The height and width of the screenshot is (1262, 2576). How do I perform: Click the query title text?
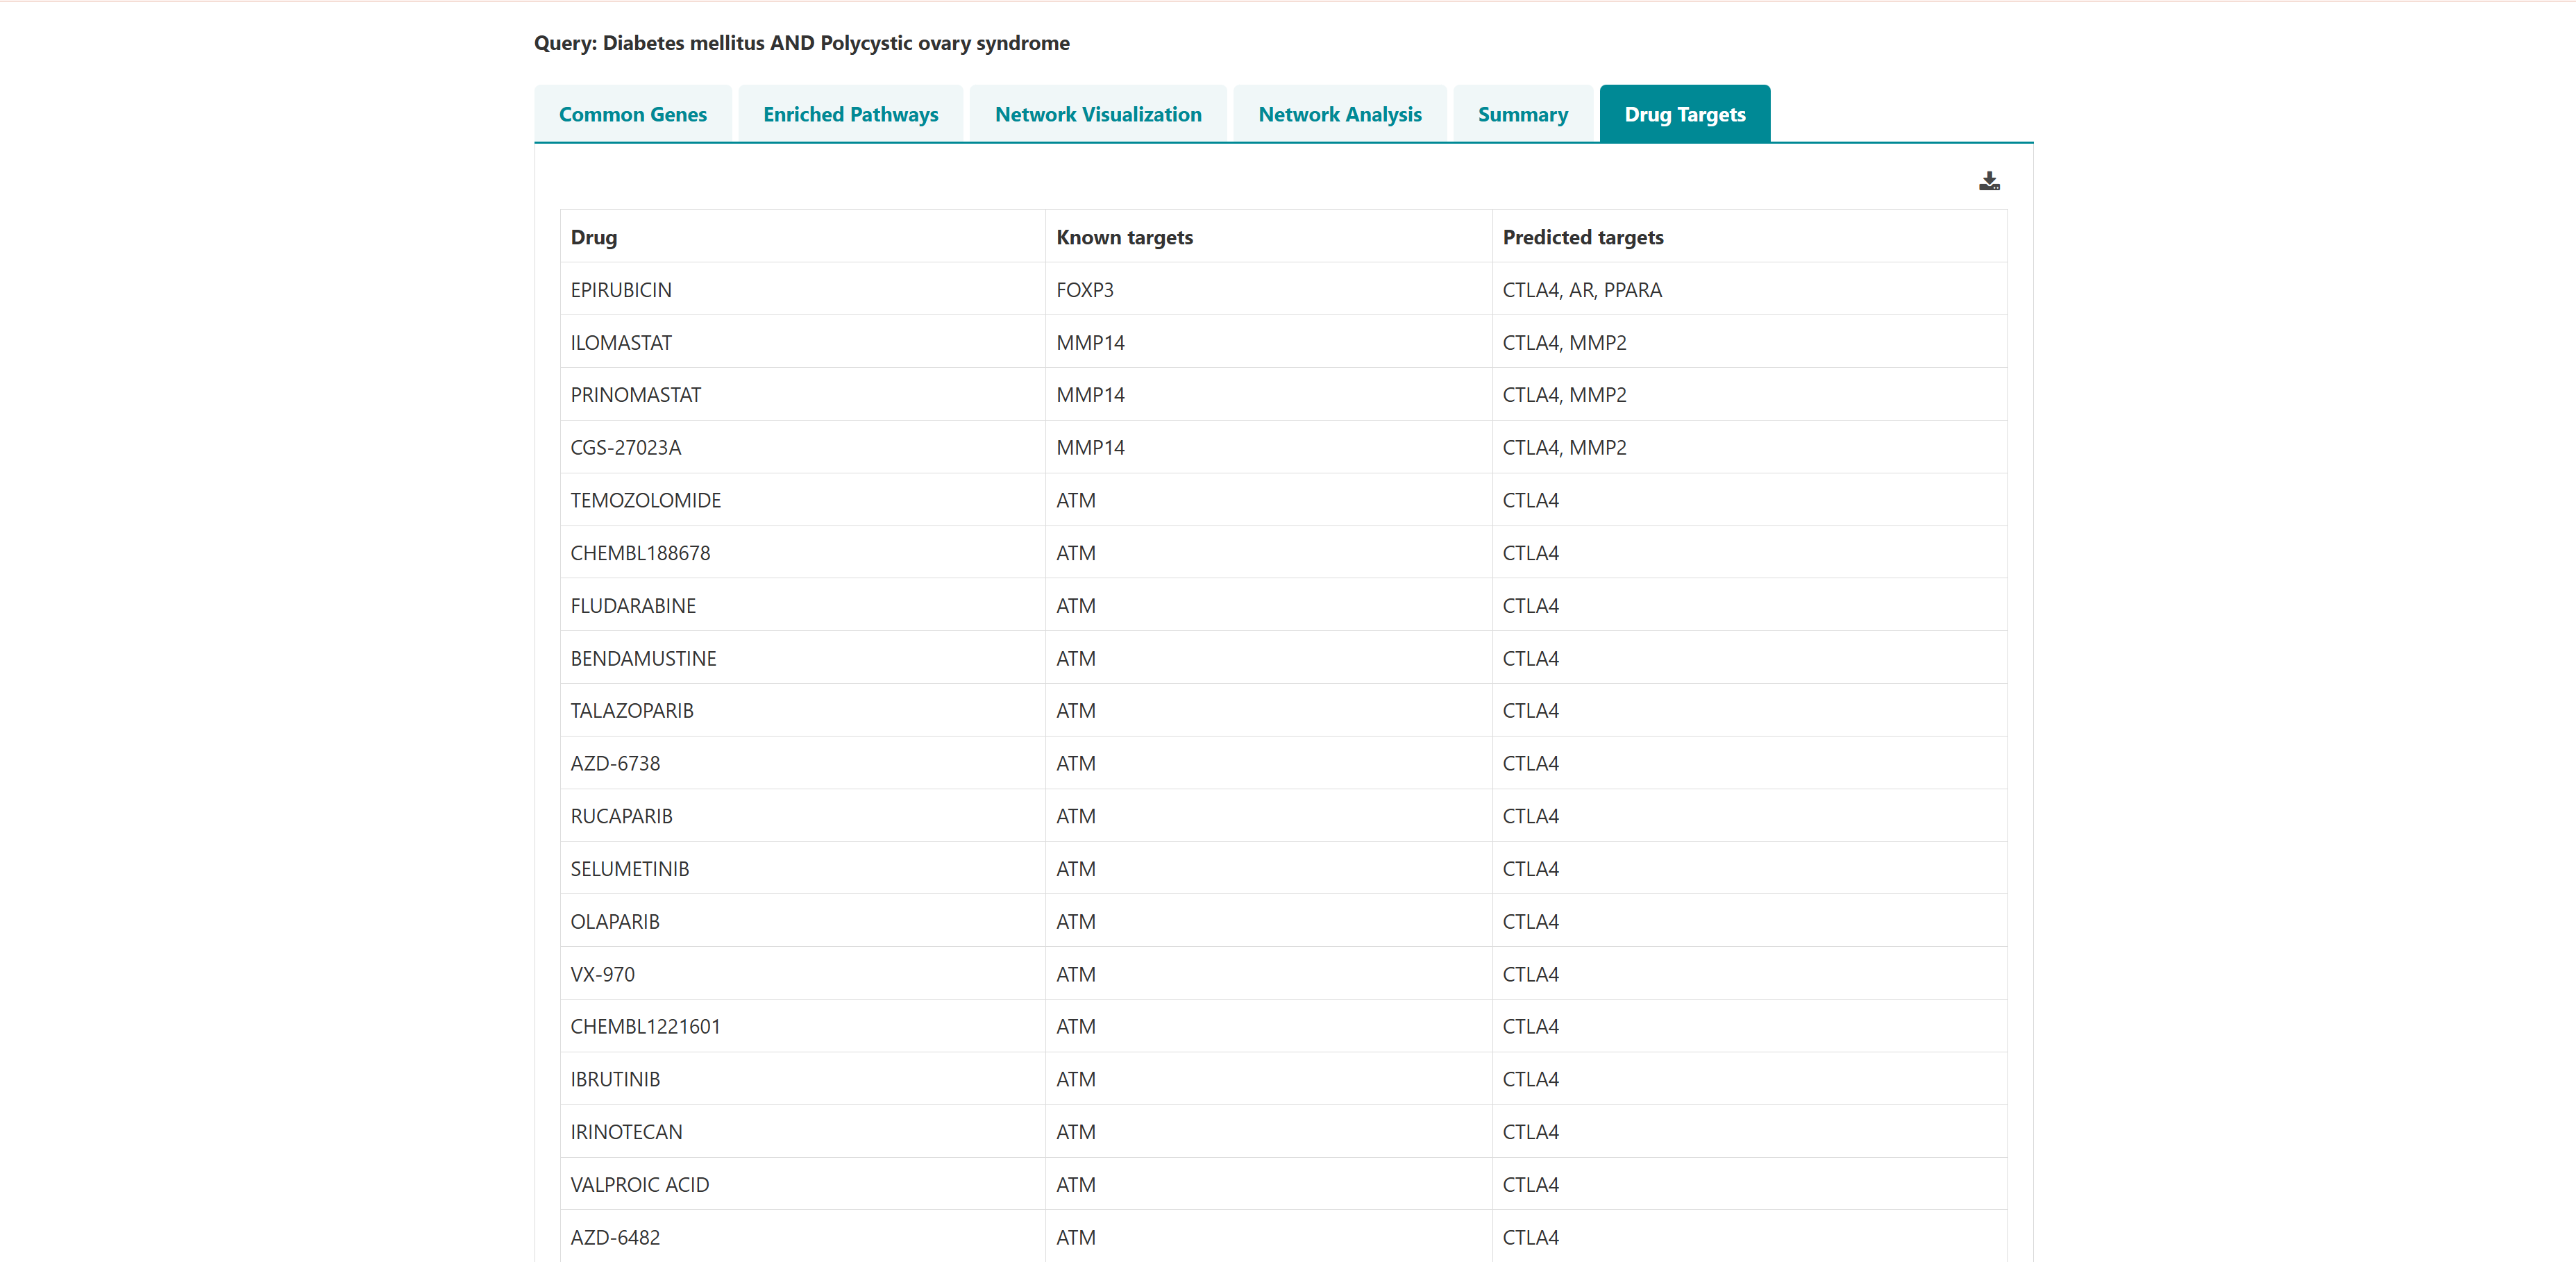[801, 43]
